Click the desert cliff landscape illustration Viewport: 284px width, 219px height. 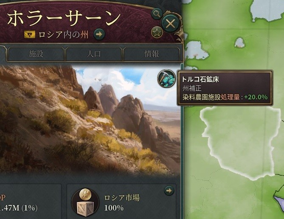[x=90, y=121]
